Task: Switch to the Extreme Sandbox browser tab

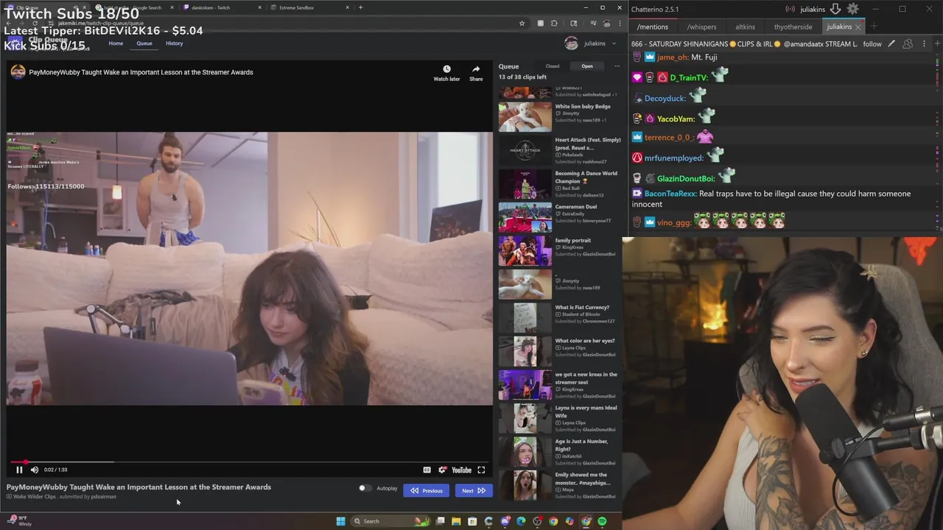Action: tap(309, 7)
